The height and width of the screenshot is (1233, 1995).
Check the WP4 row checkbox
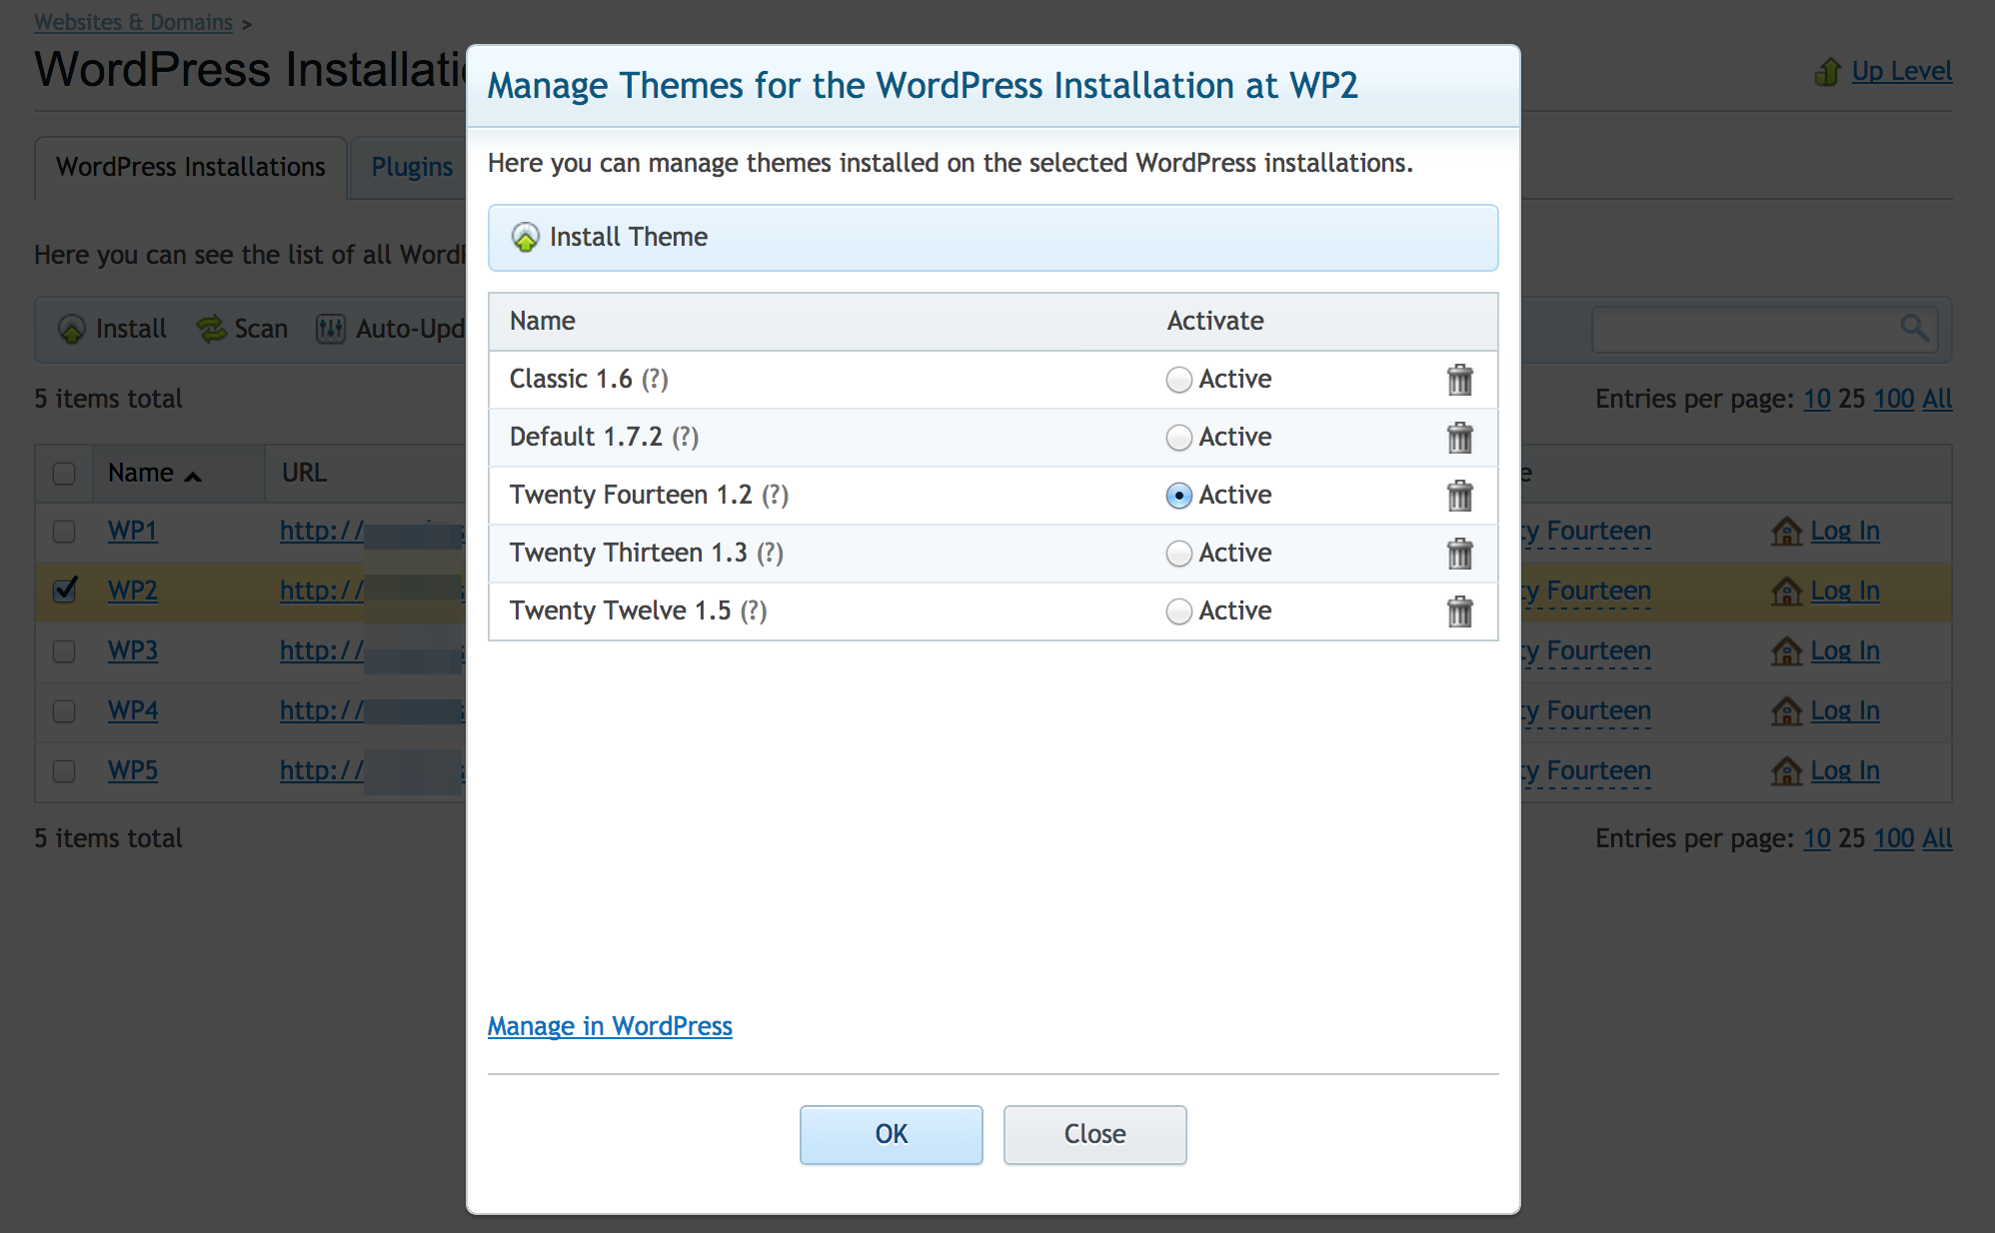click(64, 711)
